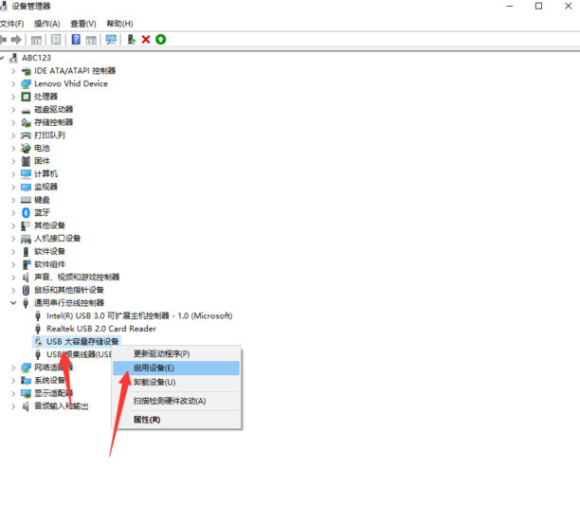Click the back arrow toolbar icon
The image size is (580, 521).
tap(4, 40)
